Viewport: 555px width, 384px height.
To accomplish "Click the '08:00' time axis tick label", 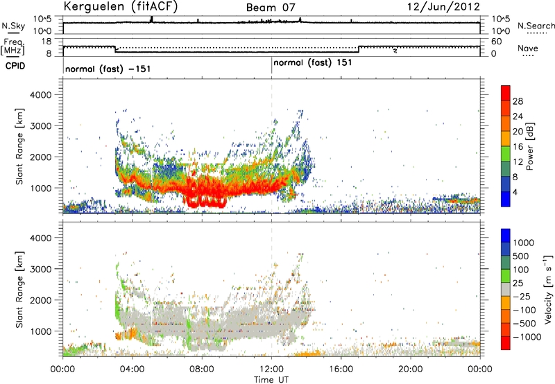I will [x=202, y=369].
